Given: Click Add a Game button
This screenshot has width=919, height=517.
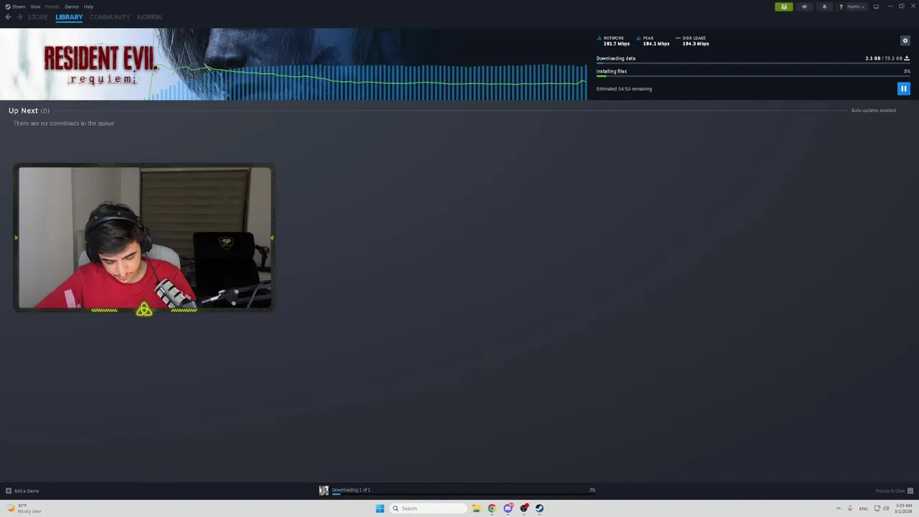Looking at the screenshot, I should [x=22, y=491].
